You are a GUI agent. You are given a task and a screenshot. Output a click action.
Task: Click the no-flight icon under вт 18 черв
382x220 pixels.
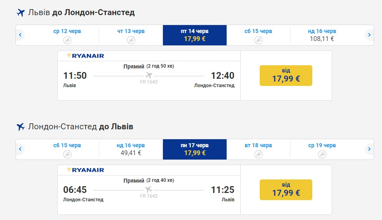click(x=259, y=154)
